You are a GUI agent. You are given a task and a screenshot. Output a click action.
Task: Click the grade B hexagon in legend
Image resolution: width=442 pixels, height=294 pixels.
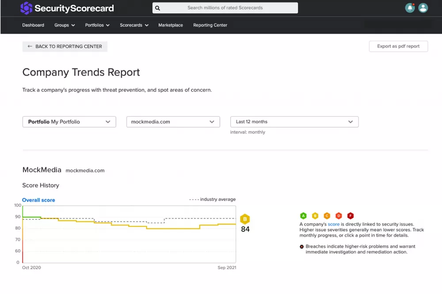pos(315,216)
